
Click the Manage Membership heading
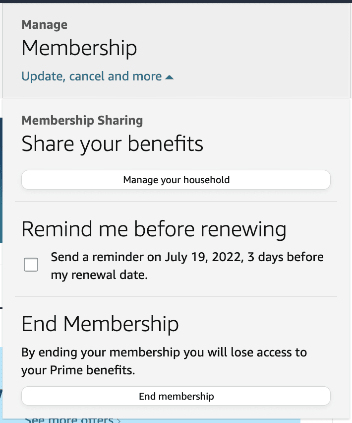[x=79, y=48]
